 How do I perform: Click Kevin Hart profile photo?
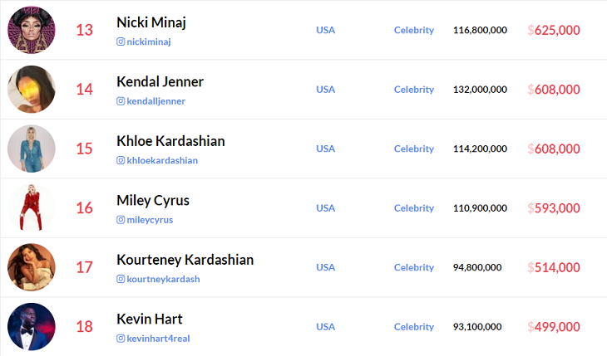pyautogui.click(x=32, y=327)
